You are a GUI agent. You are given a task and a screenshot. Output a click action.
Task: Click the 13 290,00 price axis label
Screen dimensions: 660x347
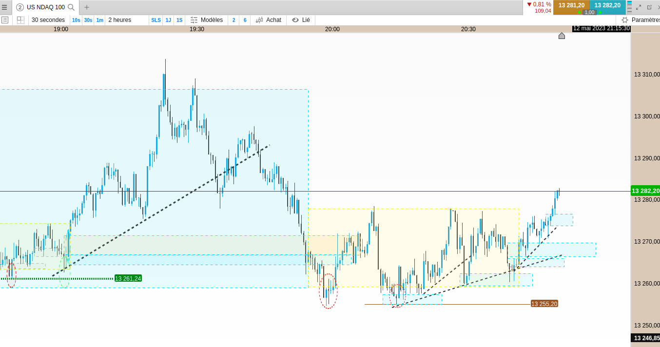tap(646, 158)
